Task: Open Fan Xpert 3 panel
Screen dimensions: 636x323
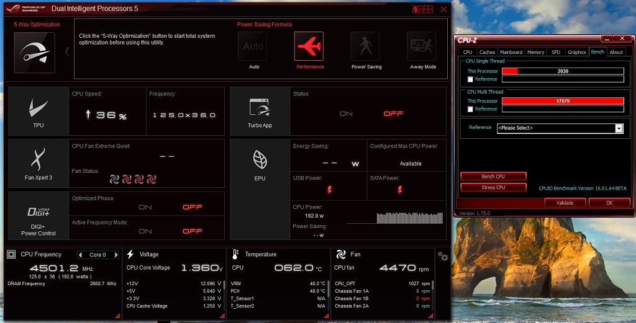Action: (x=39, y=164)
